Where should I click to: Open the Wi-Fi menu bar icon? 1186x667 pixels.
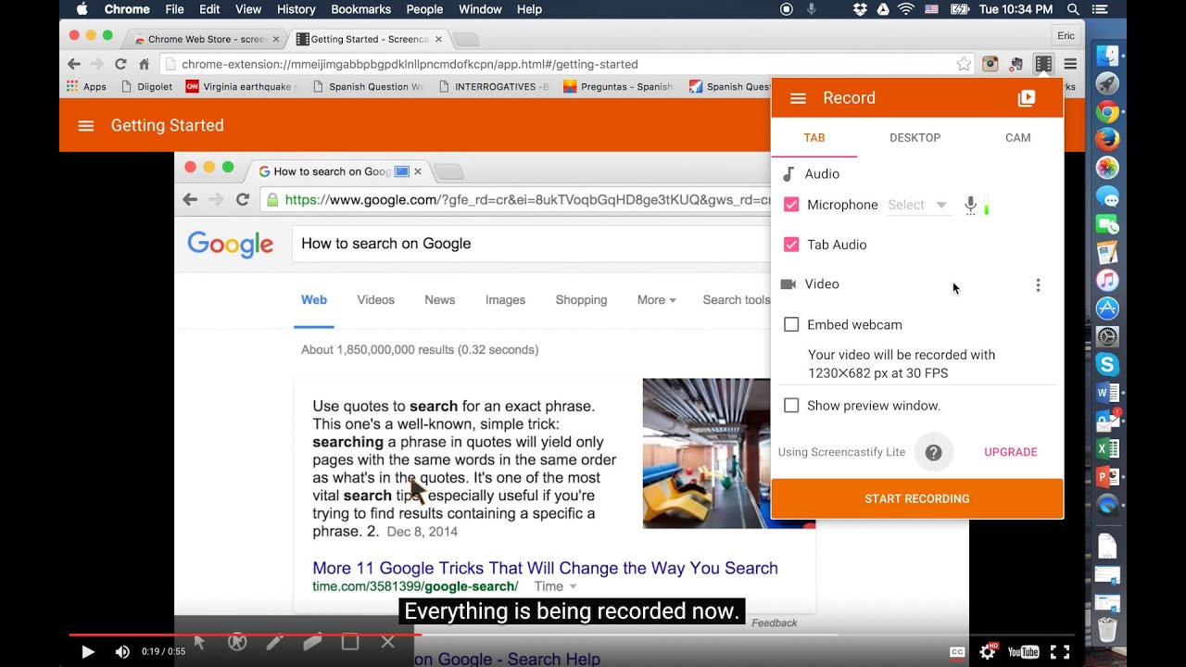coord(906,9)
